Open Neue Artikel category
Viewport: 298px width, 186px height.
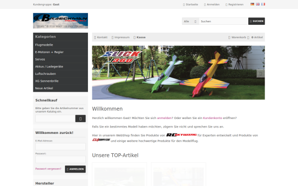(61, 88)
